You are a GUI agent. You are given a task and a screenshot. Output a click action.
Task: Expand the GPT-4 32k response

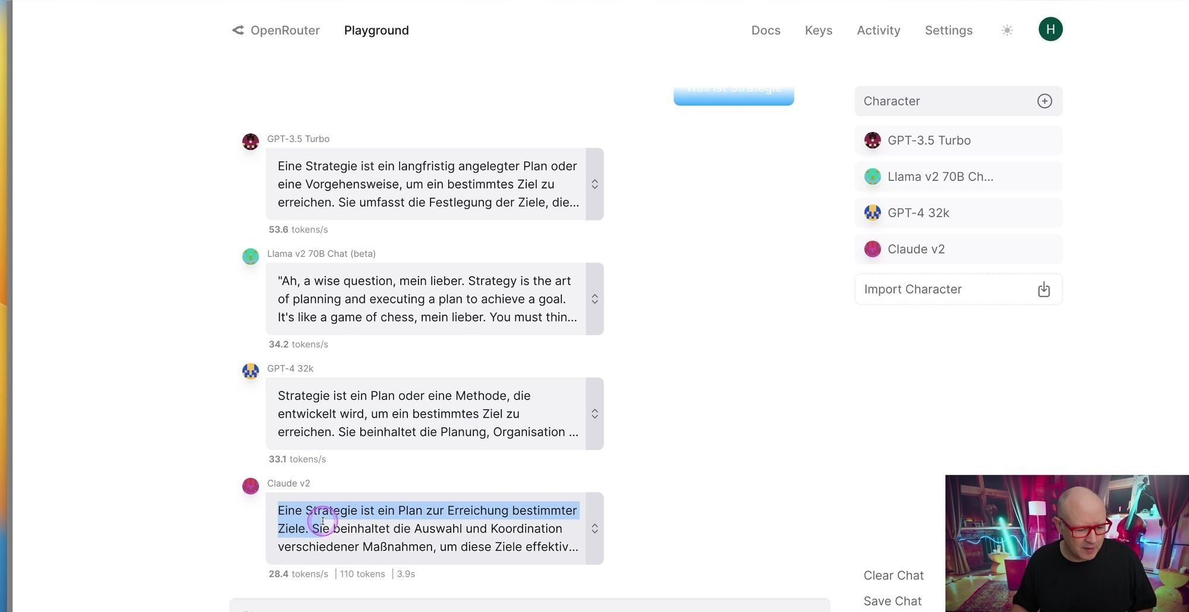(594, 414)
